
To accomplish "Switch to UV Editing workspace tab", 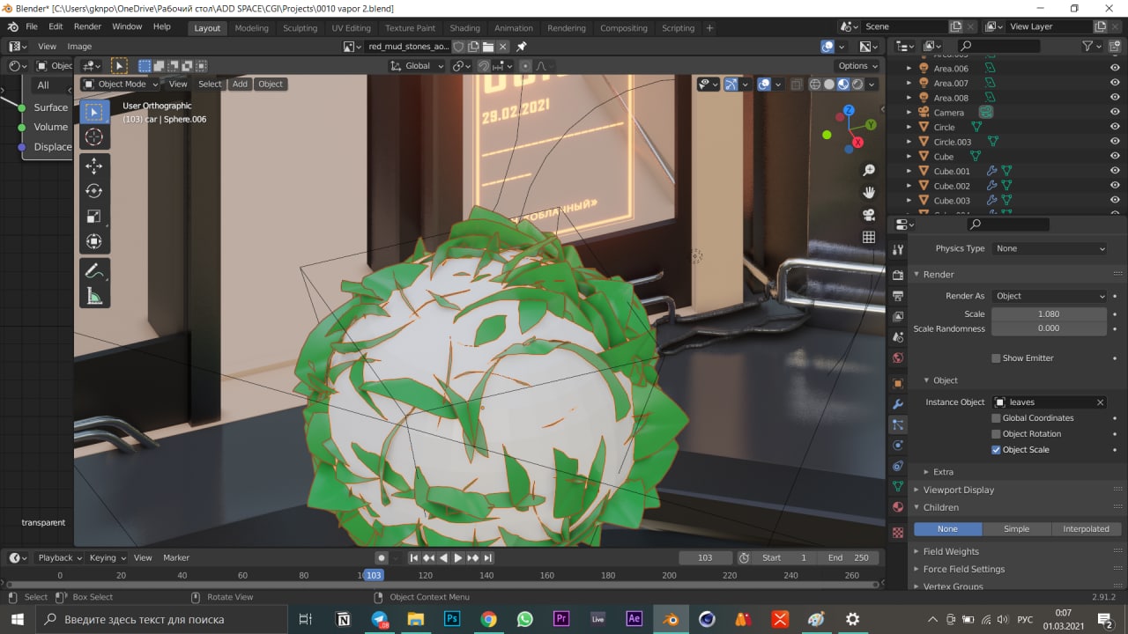I will (x=351, y=28).
